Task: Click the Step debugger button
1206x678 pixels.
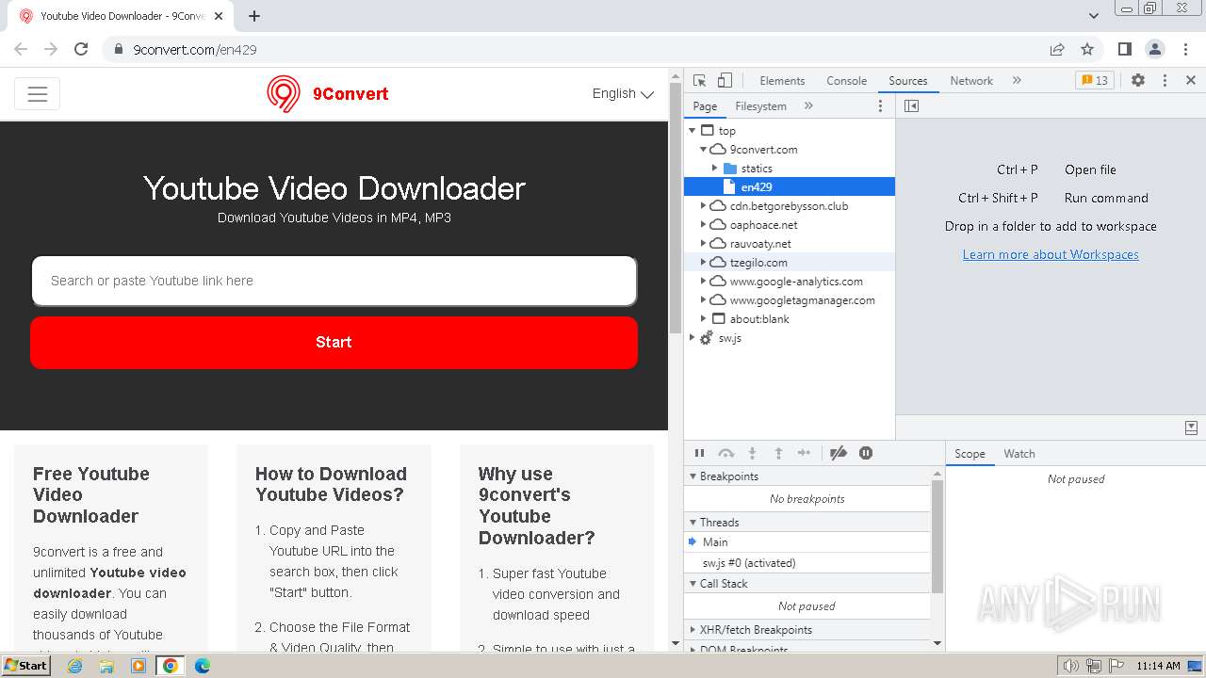Action: 804,453
